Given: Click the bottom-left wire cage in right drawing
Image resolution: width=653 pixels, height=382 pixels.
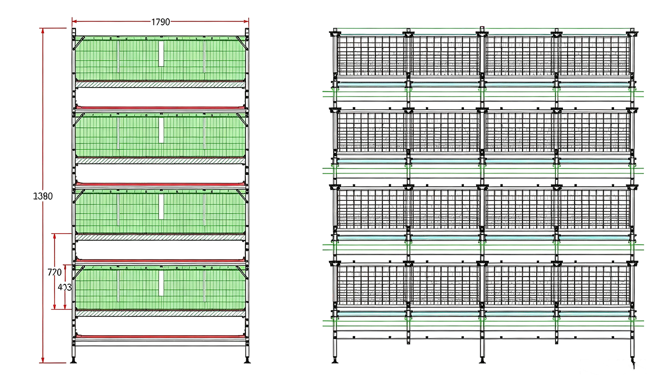Looking at the screenshot, I should 371,284.
